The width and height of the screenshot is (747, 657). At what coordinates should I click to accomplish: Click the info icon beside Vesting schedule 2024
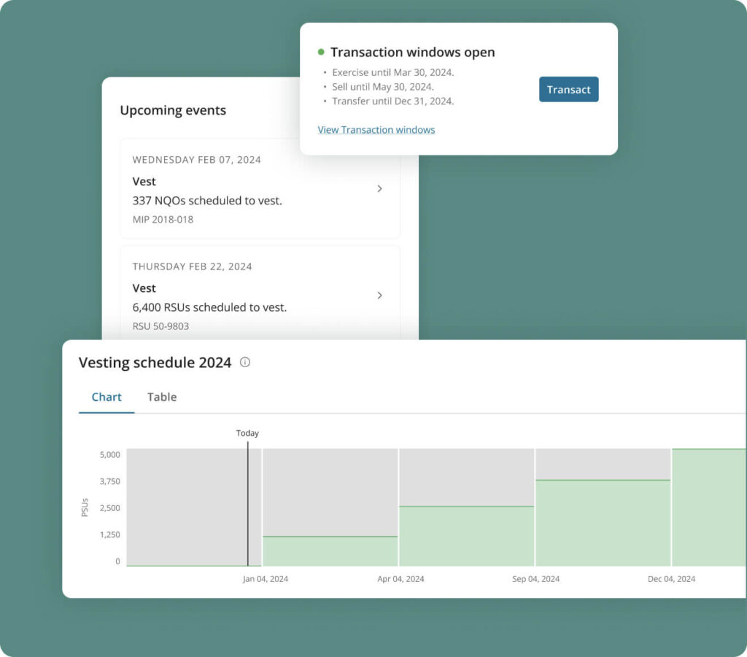pos(245,362)
